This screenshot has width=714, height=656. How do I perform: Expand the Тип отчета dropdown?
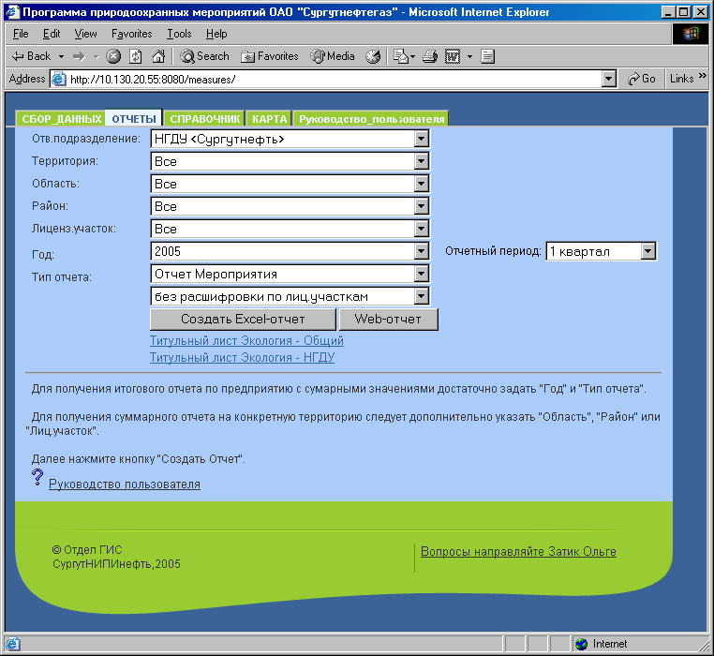click(x=422, y=274)
